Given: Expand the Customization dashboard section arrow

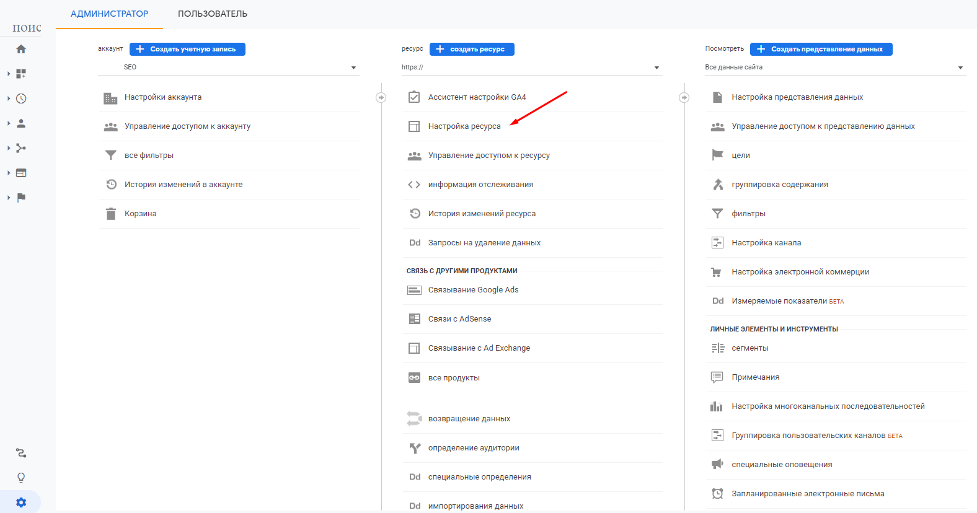Looking at the screenshot, I should [x=9, y=74].
